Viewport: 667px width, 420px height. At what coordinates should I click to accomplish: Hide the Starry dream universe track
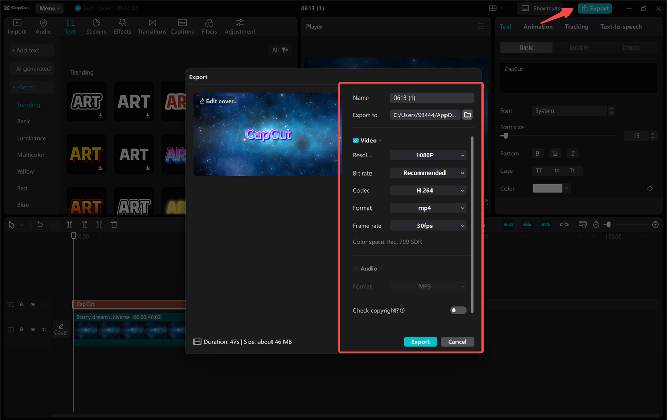click(32, 329)
